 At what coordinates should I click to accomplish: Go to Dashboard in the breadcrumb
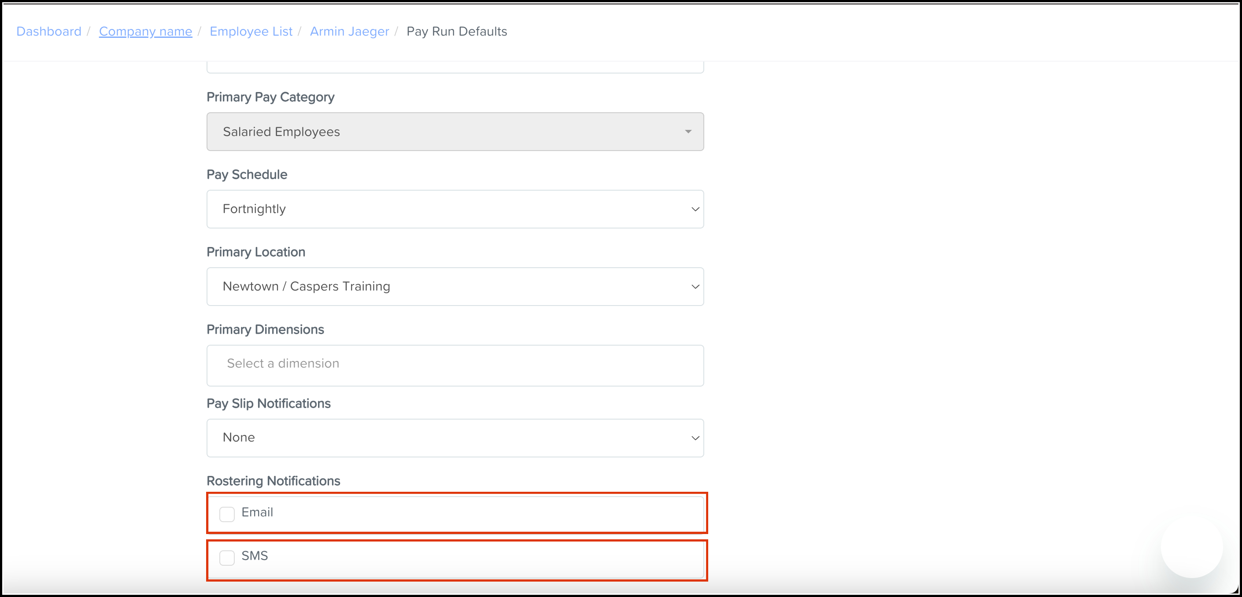pos(49,31)
